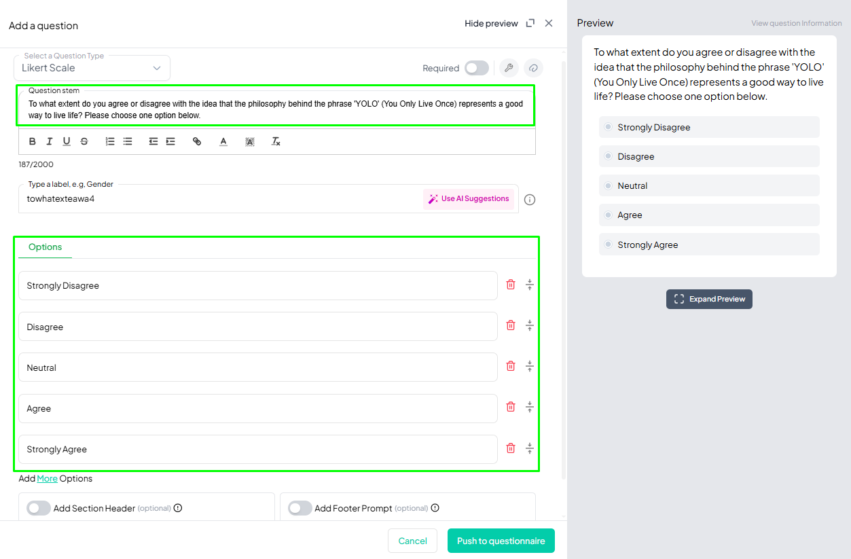This screenshot has height=559, width=851.
Task: Decrease indent in the editor toolbar
Action: click(x=153, y=141)
